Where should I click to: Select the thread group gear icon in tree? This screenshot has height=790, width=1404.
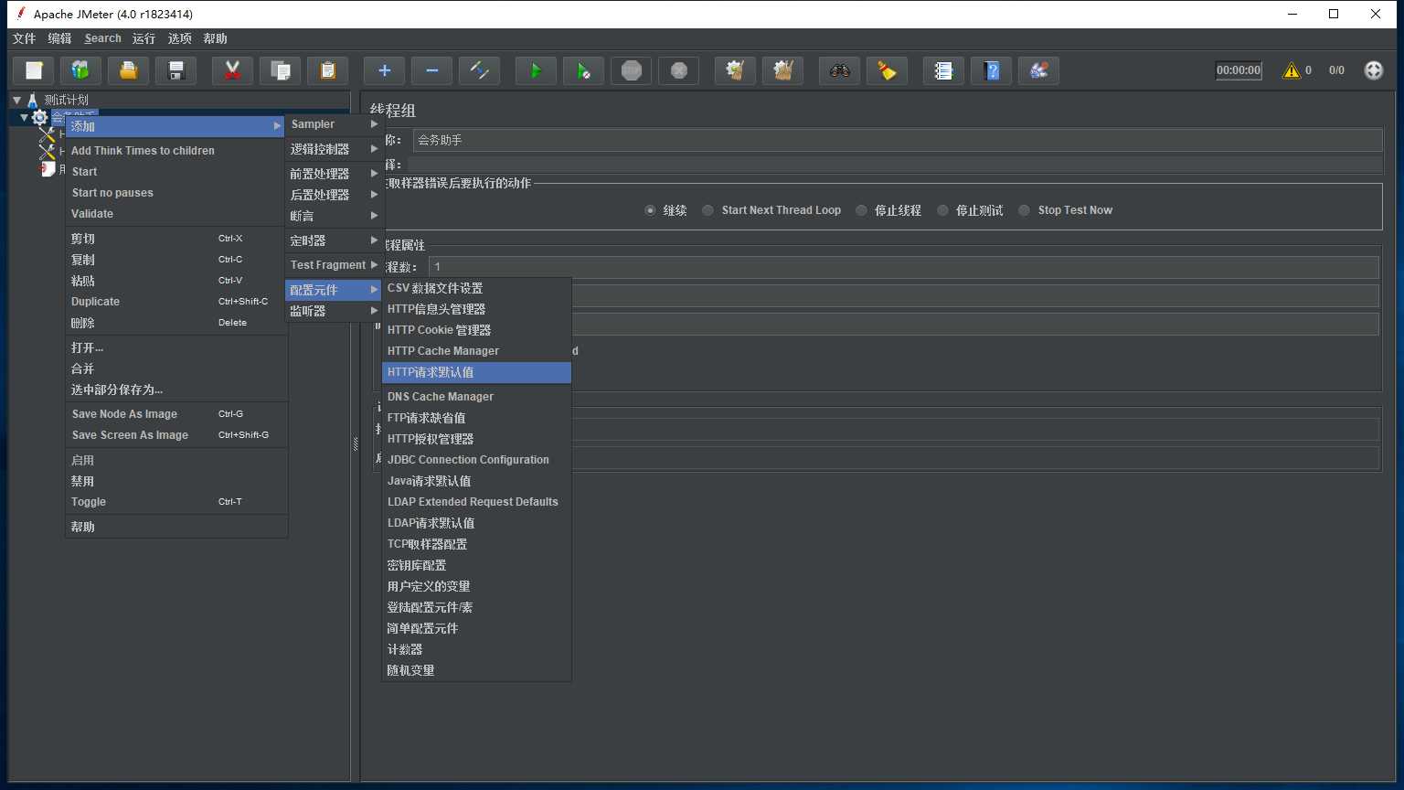point(39,117)
